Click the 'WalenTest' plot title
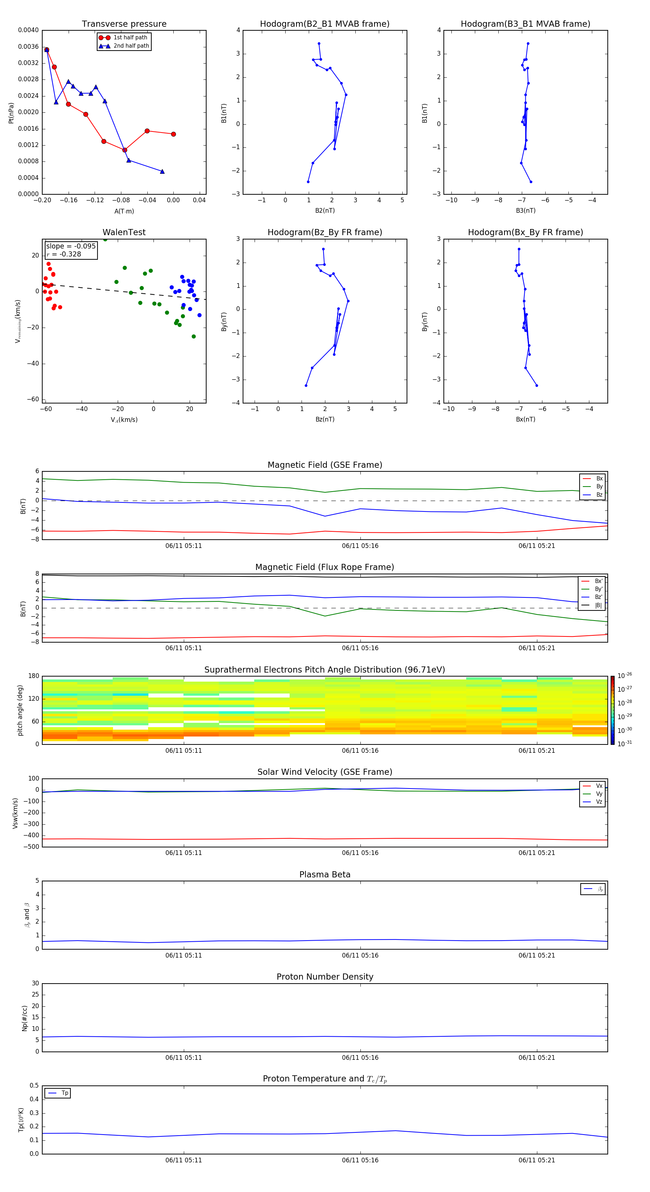Viewport: 650px width, 1192px height. pyautogui.click(x=124, y=232)
